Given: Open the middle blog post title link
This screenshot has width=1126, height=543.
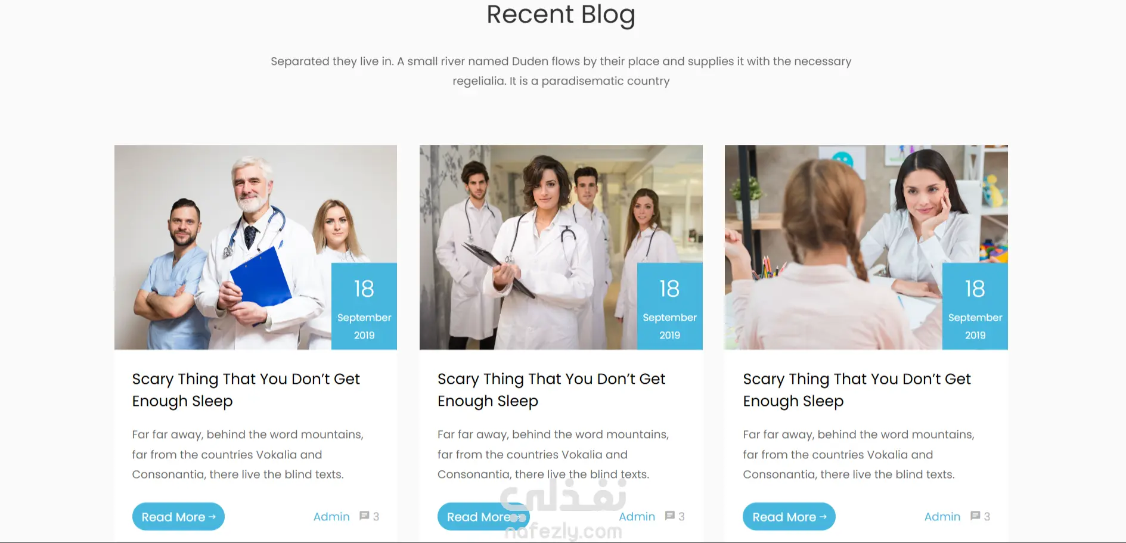Looking at the screenshot, I should click(551, 390).
